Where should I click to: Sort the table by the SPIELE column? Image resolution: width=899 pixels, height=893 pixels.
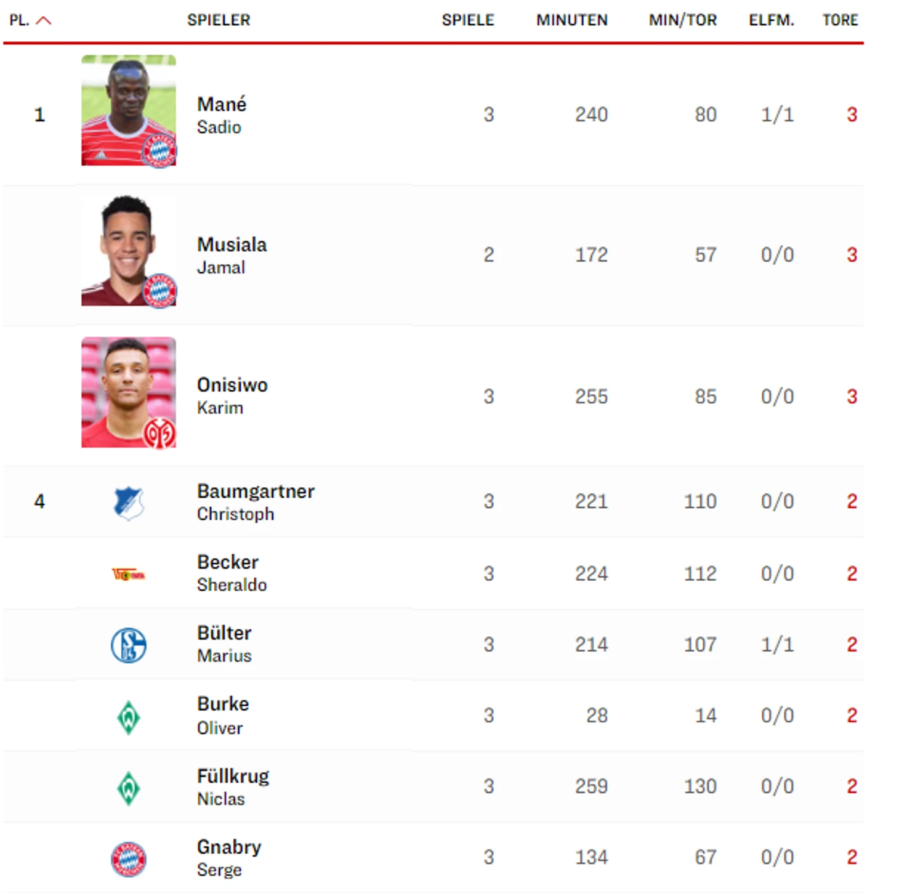(467, 20)
